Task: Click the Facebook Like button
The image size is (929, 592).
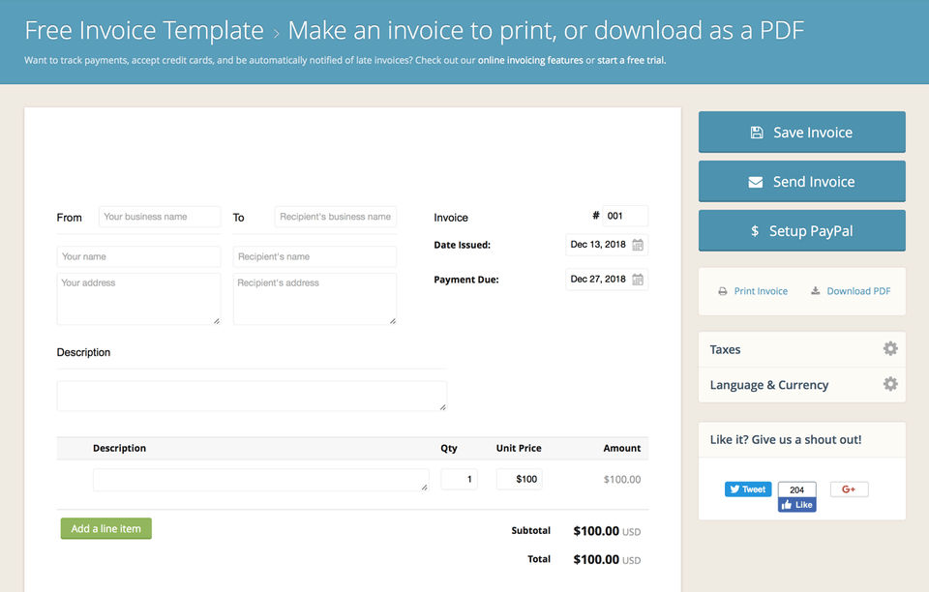Action: (x=796, y=504)
